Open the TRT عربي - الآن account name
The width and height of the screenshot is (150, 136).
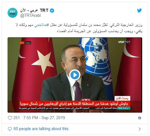click(x=34, y=11)
